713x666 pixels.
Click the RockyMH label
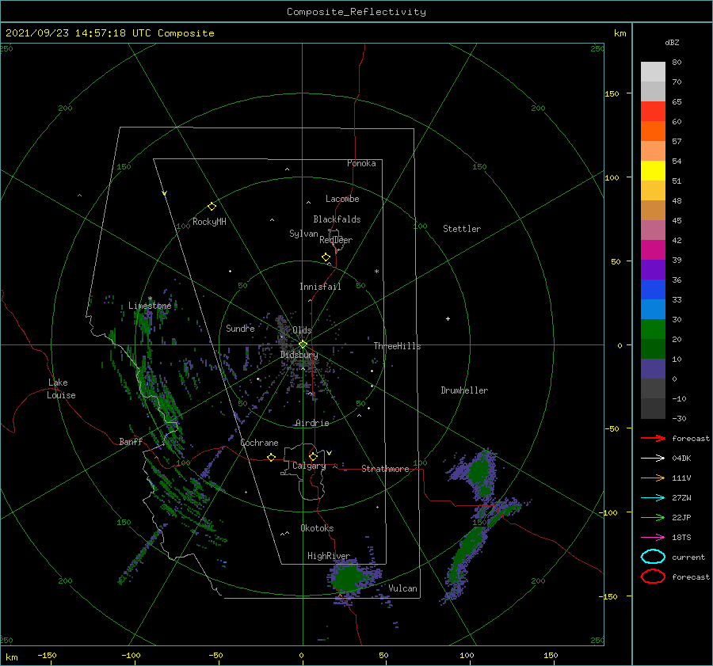209,222
